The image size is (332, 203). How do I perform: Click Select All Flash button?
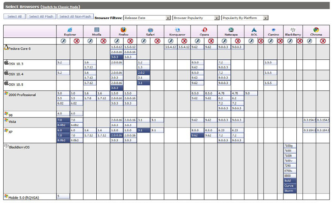(x=41, y=17)
